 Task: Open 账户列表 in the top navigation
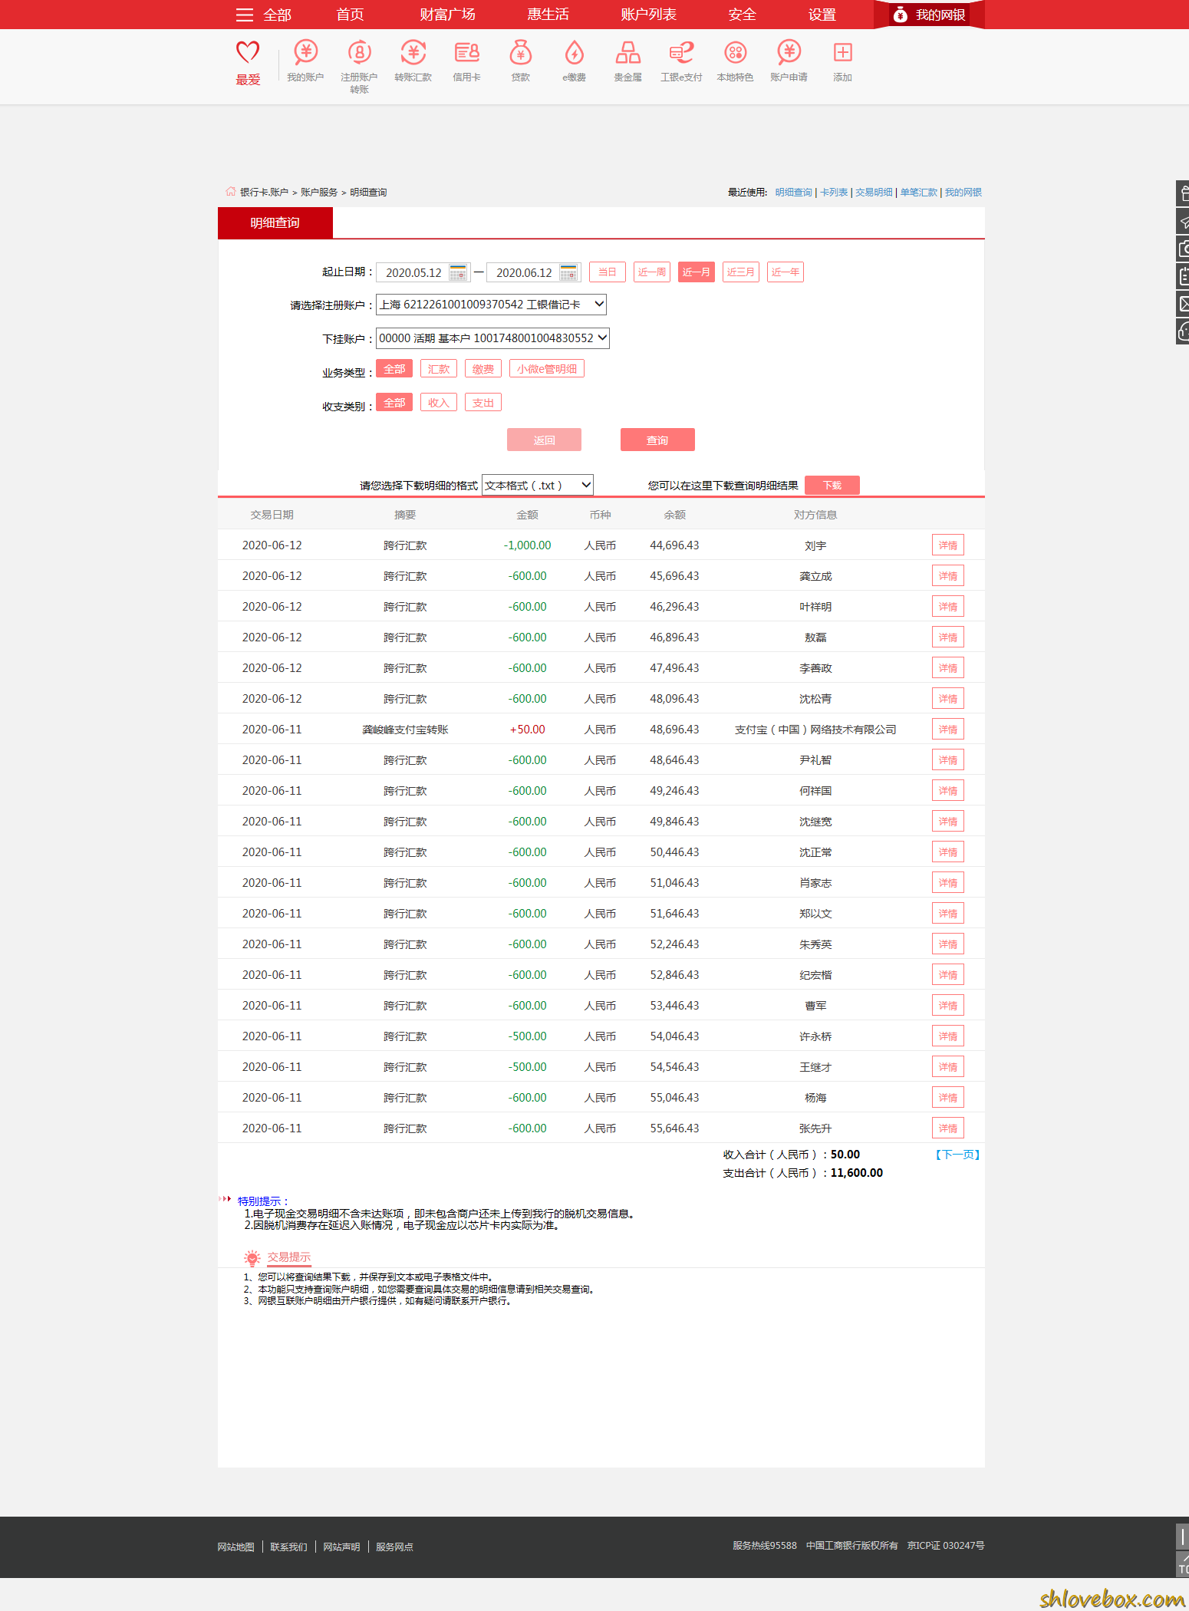[648, 15]
